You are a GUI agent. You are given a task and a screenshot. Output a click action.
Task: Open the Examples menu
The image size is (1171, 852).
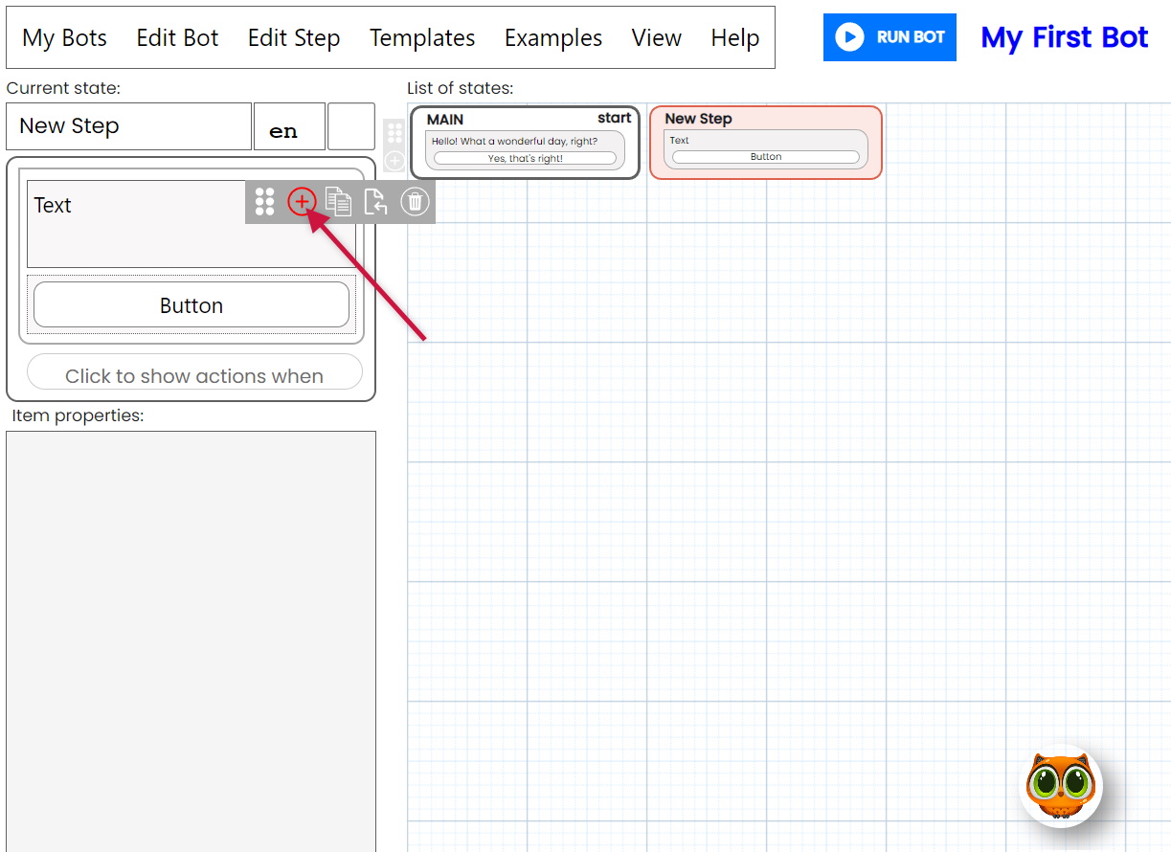tap(553, 38)
